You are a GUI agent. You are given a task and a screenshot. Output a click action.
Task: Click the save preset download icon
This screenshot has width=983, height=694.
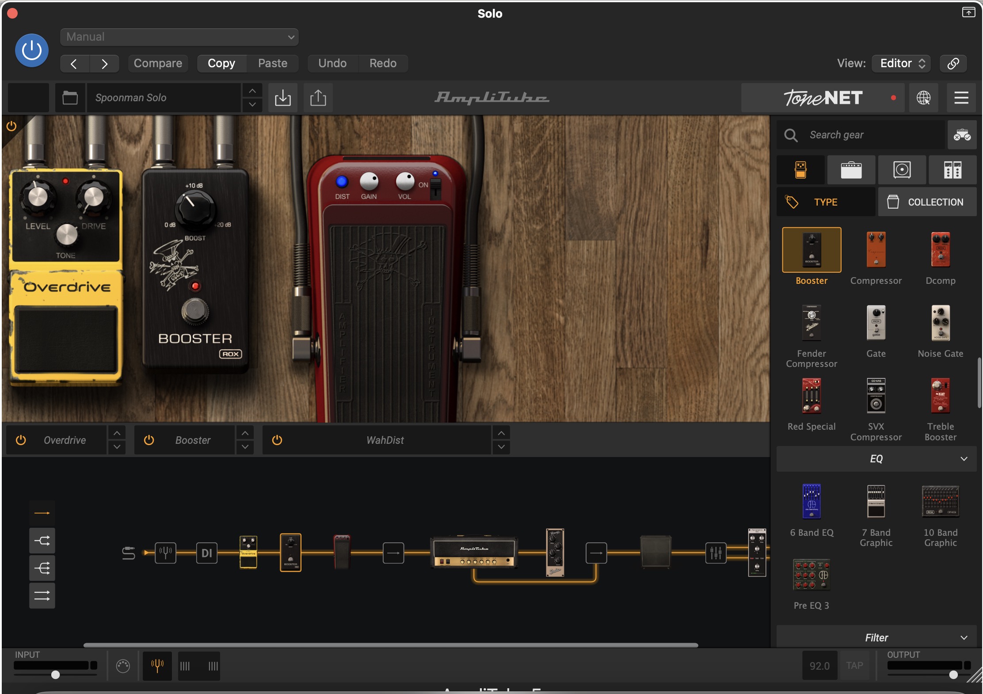[283, 98]
